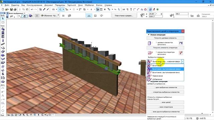214x120 pixels.
Task: Click the operator elements picker icon
Action: 181,53
